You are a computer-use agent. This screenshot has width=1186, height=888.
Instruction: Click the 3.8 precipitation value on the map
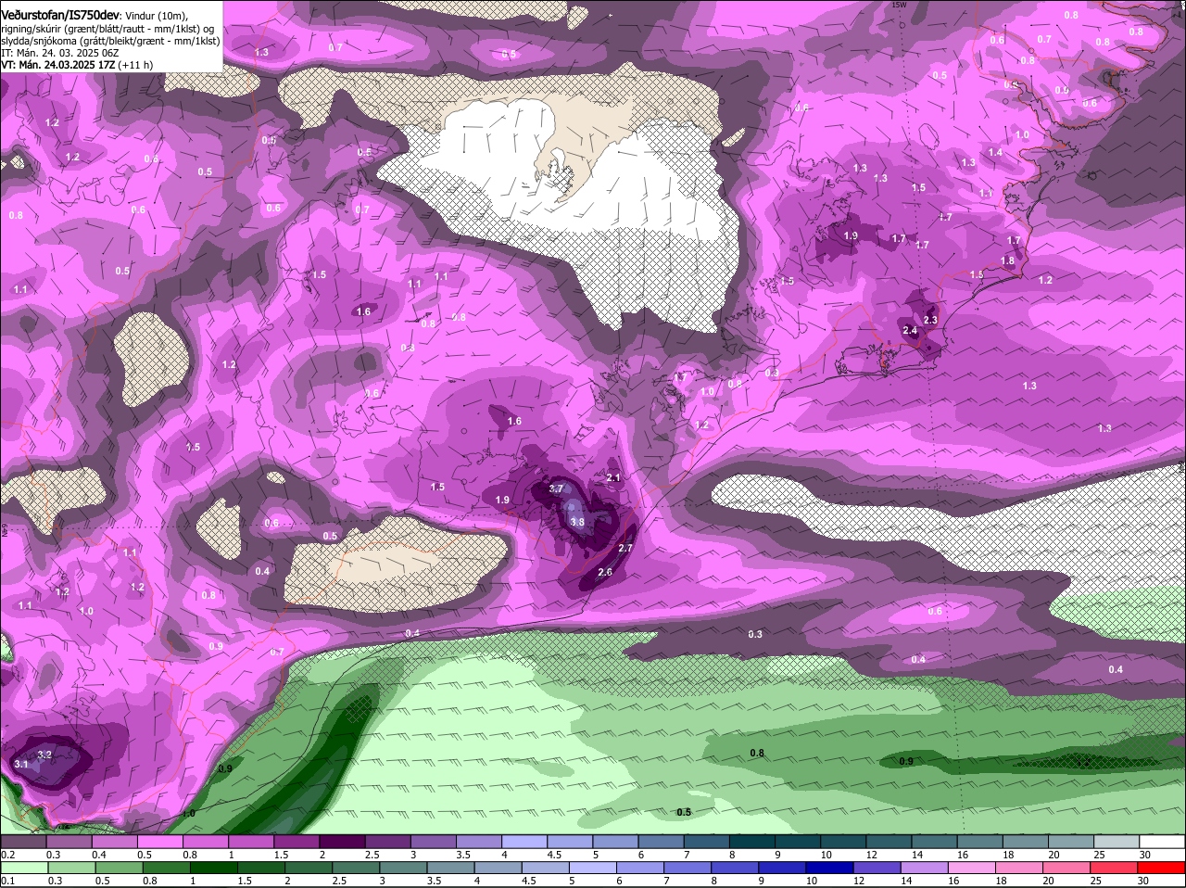tap(576, 522)
